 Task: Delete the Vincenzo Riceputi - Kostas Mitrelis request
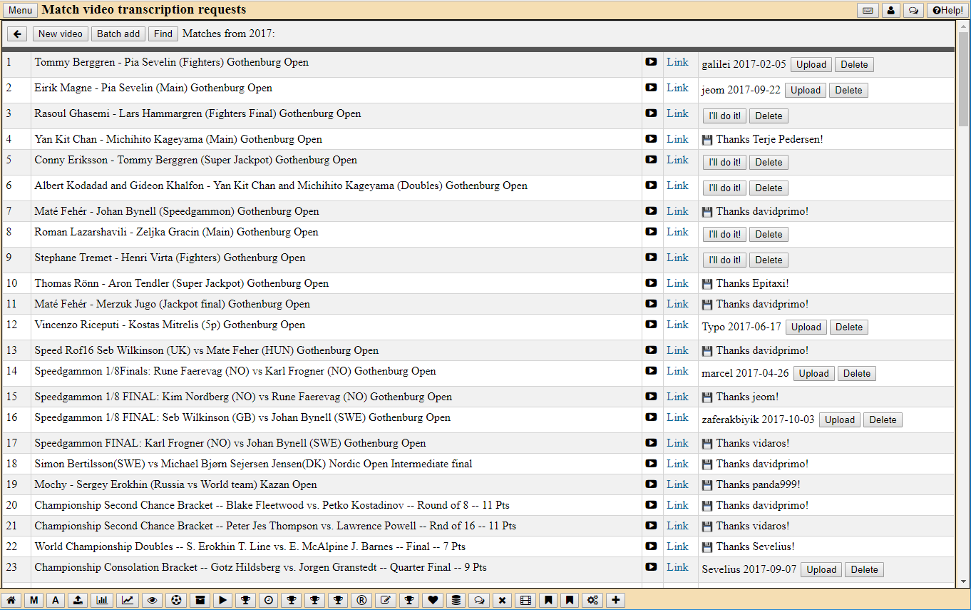(x=849, y=327)
